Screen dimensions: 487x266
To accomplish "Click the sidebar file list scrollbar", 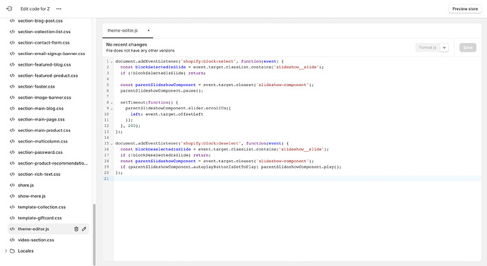I will point(94,234).
